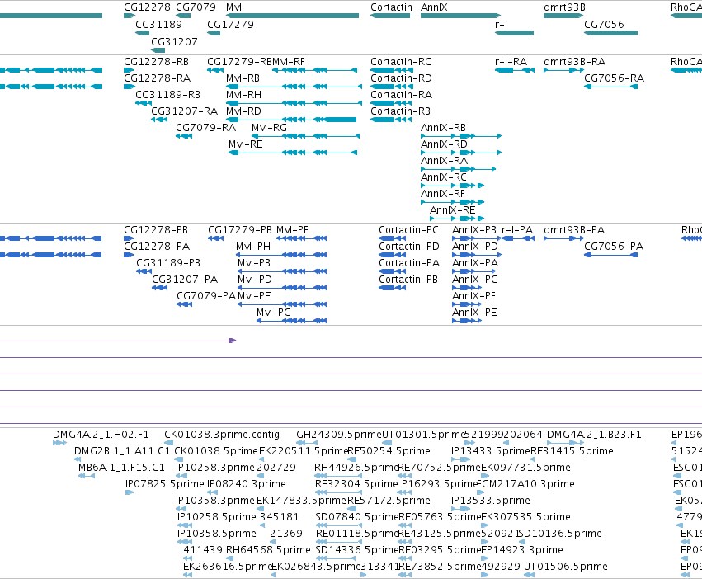Select the CG7079-PA protein label
Screen dimensions: 702x579
[206, 296]
